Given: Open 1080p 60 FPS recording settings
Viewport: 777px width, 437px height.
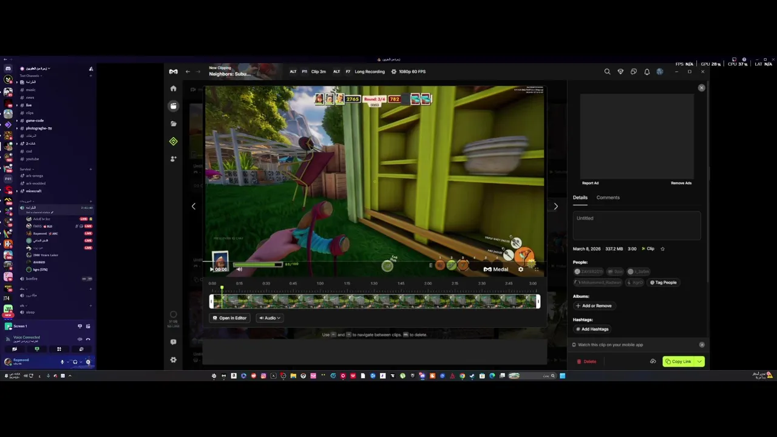Looking at the screenshot, I should tap(408, 72).
